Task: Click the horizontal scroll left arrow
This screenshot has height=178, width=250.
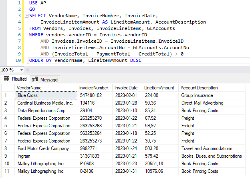Action: click(x=27, y=70)
